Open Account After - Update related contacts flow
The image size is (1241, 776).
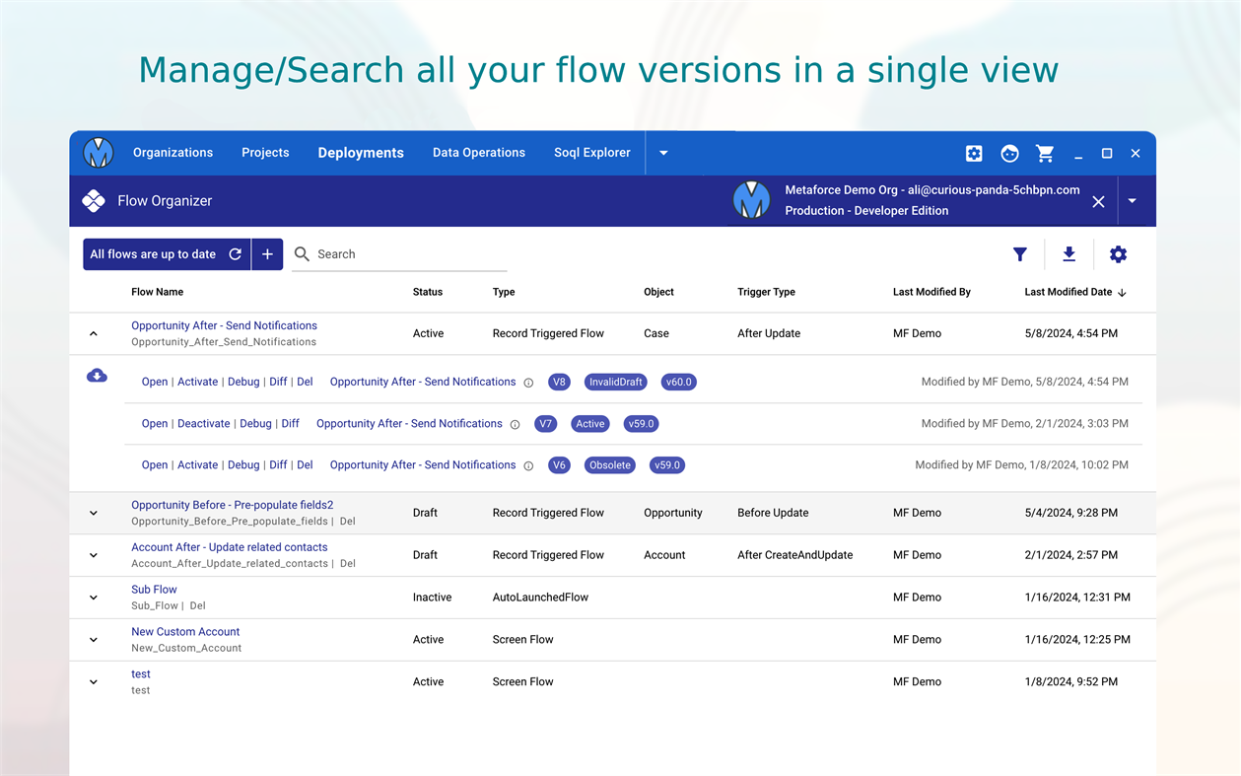click(x=230, y=547)
